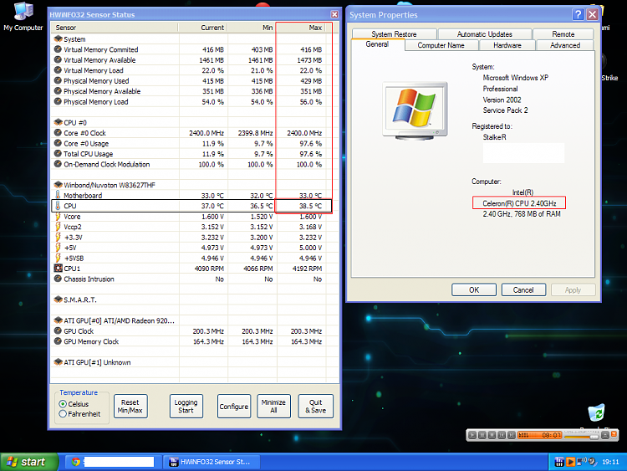Open the Configure button in HWiNFO32
This screenshot has width=627, height=471.
click(234, 407)
